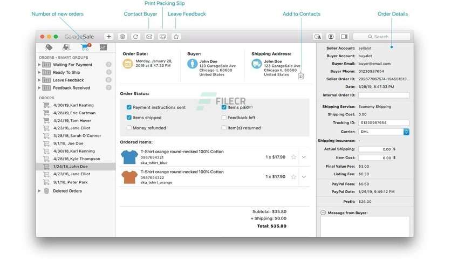This screenshot has height=261, width=451.
Task: Expand Leave Feedback smart group
Action: (39, 80)
